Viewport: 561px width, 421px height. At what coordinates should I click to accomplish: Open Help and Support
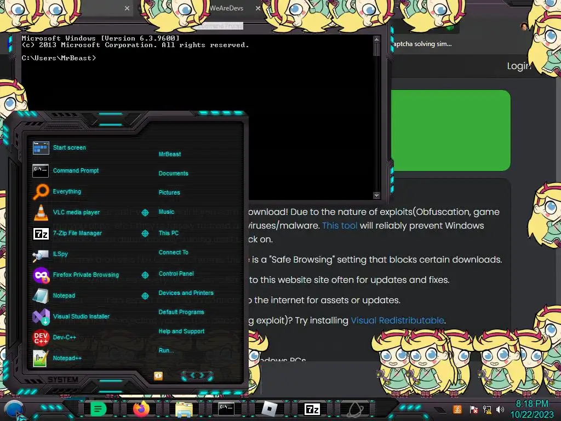pos(181,332)
